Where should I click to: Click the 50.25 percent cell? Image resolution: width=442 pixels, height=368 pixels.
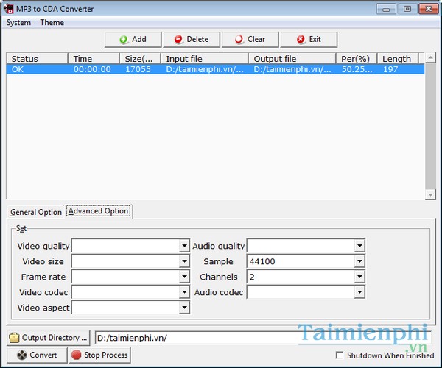click(357, 69)
